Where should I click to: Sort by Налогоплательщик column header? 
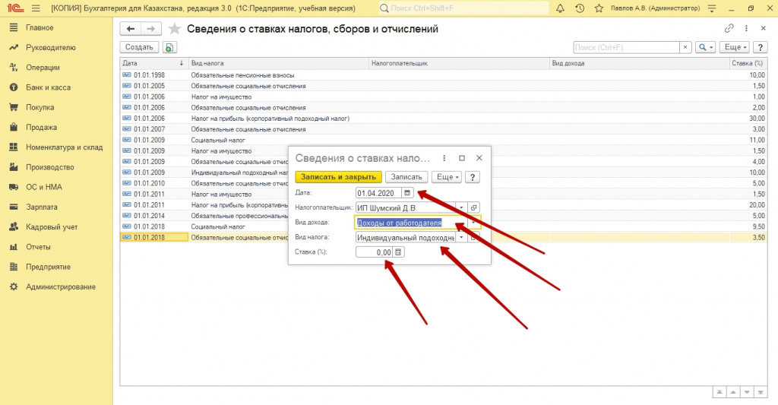pos(459,63)
